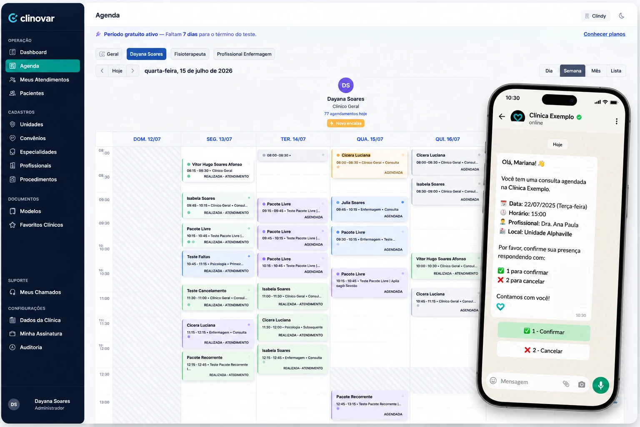This screenshot has height=427, width=640.
Task: Click the Novo encaixe button
Action: point(346,123)
